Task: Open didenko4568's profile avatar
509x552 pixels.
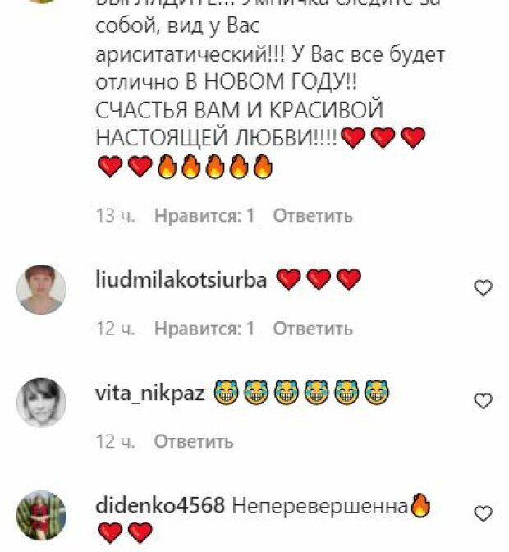Action: coord(42,515)
